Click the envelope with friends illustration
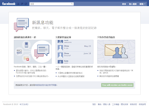Image resolution: width=149 pixels, height=111 pixels. [116, 52]
